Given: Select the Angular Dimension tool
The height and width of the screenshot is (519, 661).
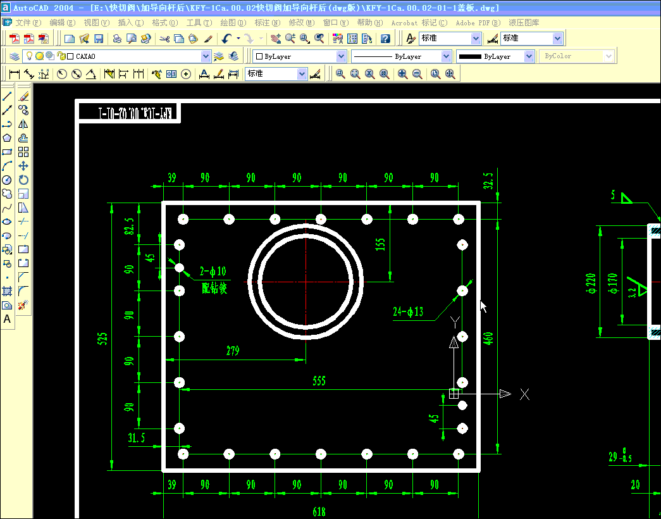Looking at the screenshot, I should click(90, 74).
